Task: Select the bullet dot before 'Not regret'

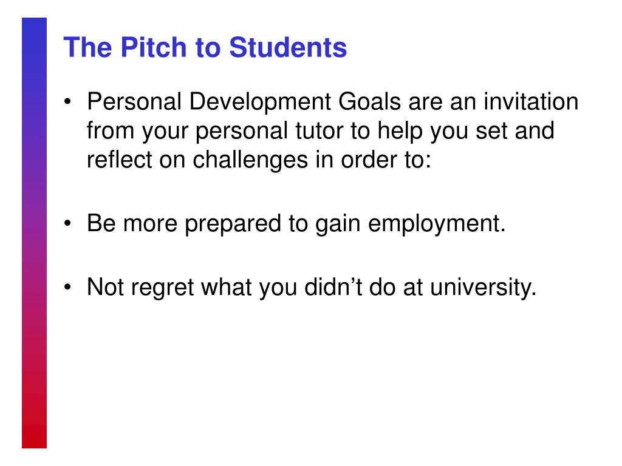Action: (68, 286)
